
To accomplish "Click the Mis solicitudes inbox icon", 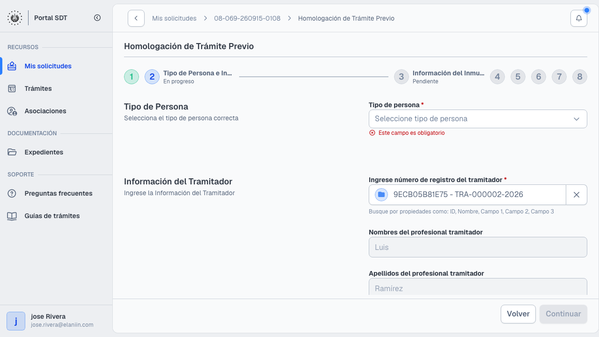I will click(x=12, y=66).
